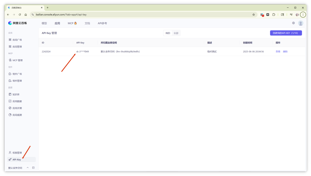Switch the filter to 我的
This screenshot has height=176, width=311.
(168, 33)
